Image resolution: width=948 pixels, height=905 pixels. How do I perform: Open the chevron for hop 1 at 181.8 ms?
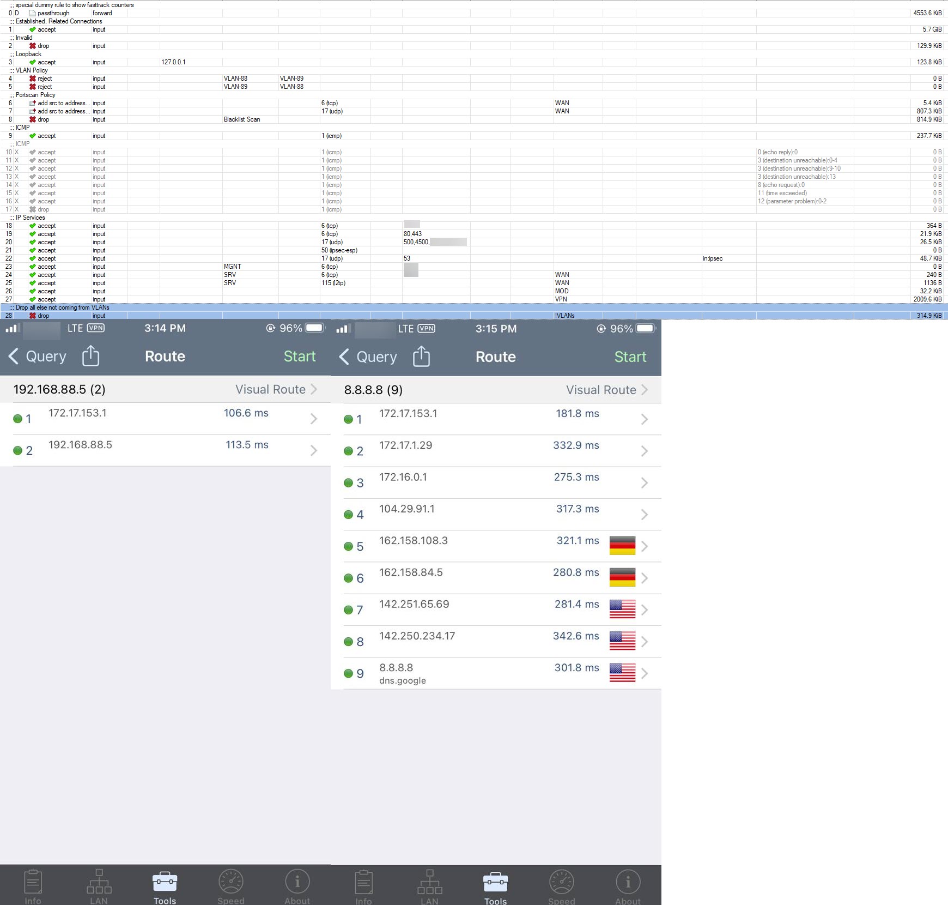pyautogui.click(x=645, y=419)
